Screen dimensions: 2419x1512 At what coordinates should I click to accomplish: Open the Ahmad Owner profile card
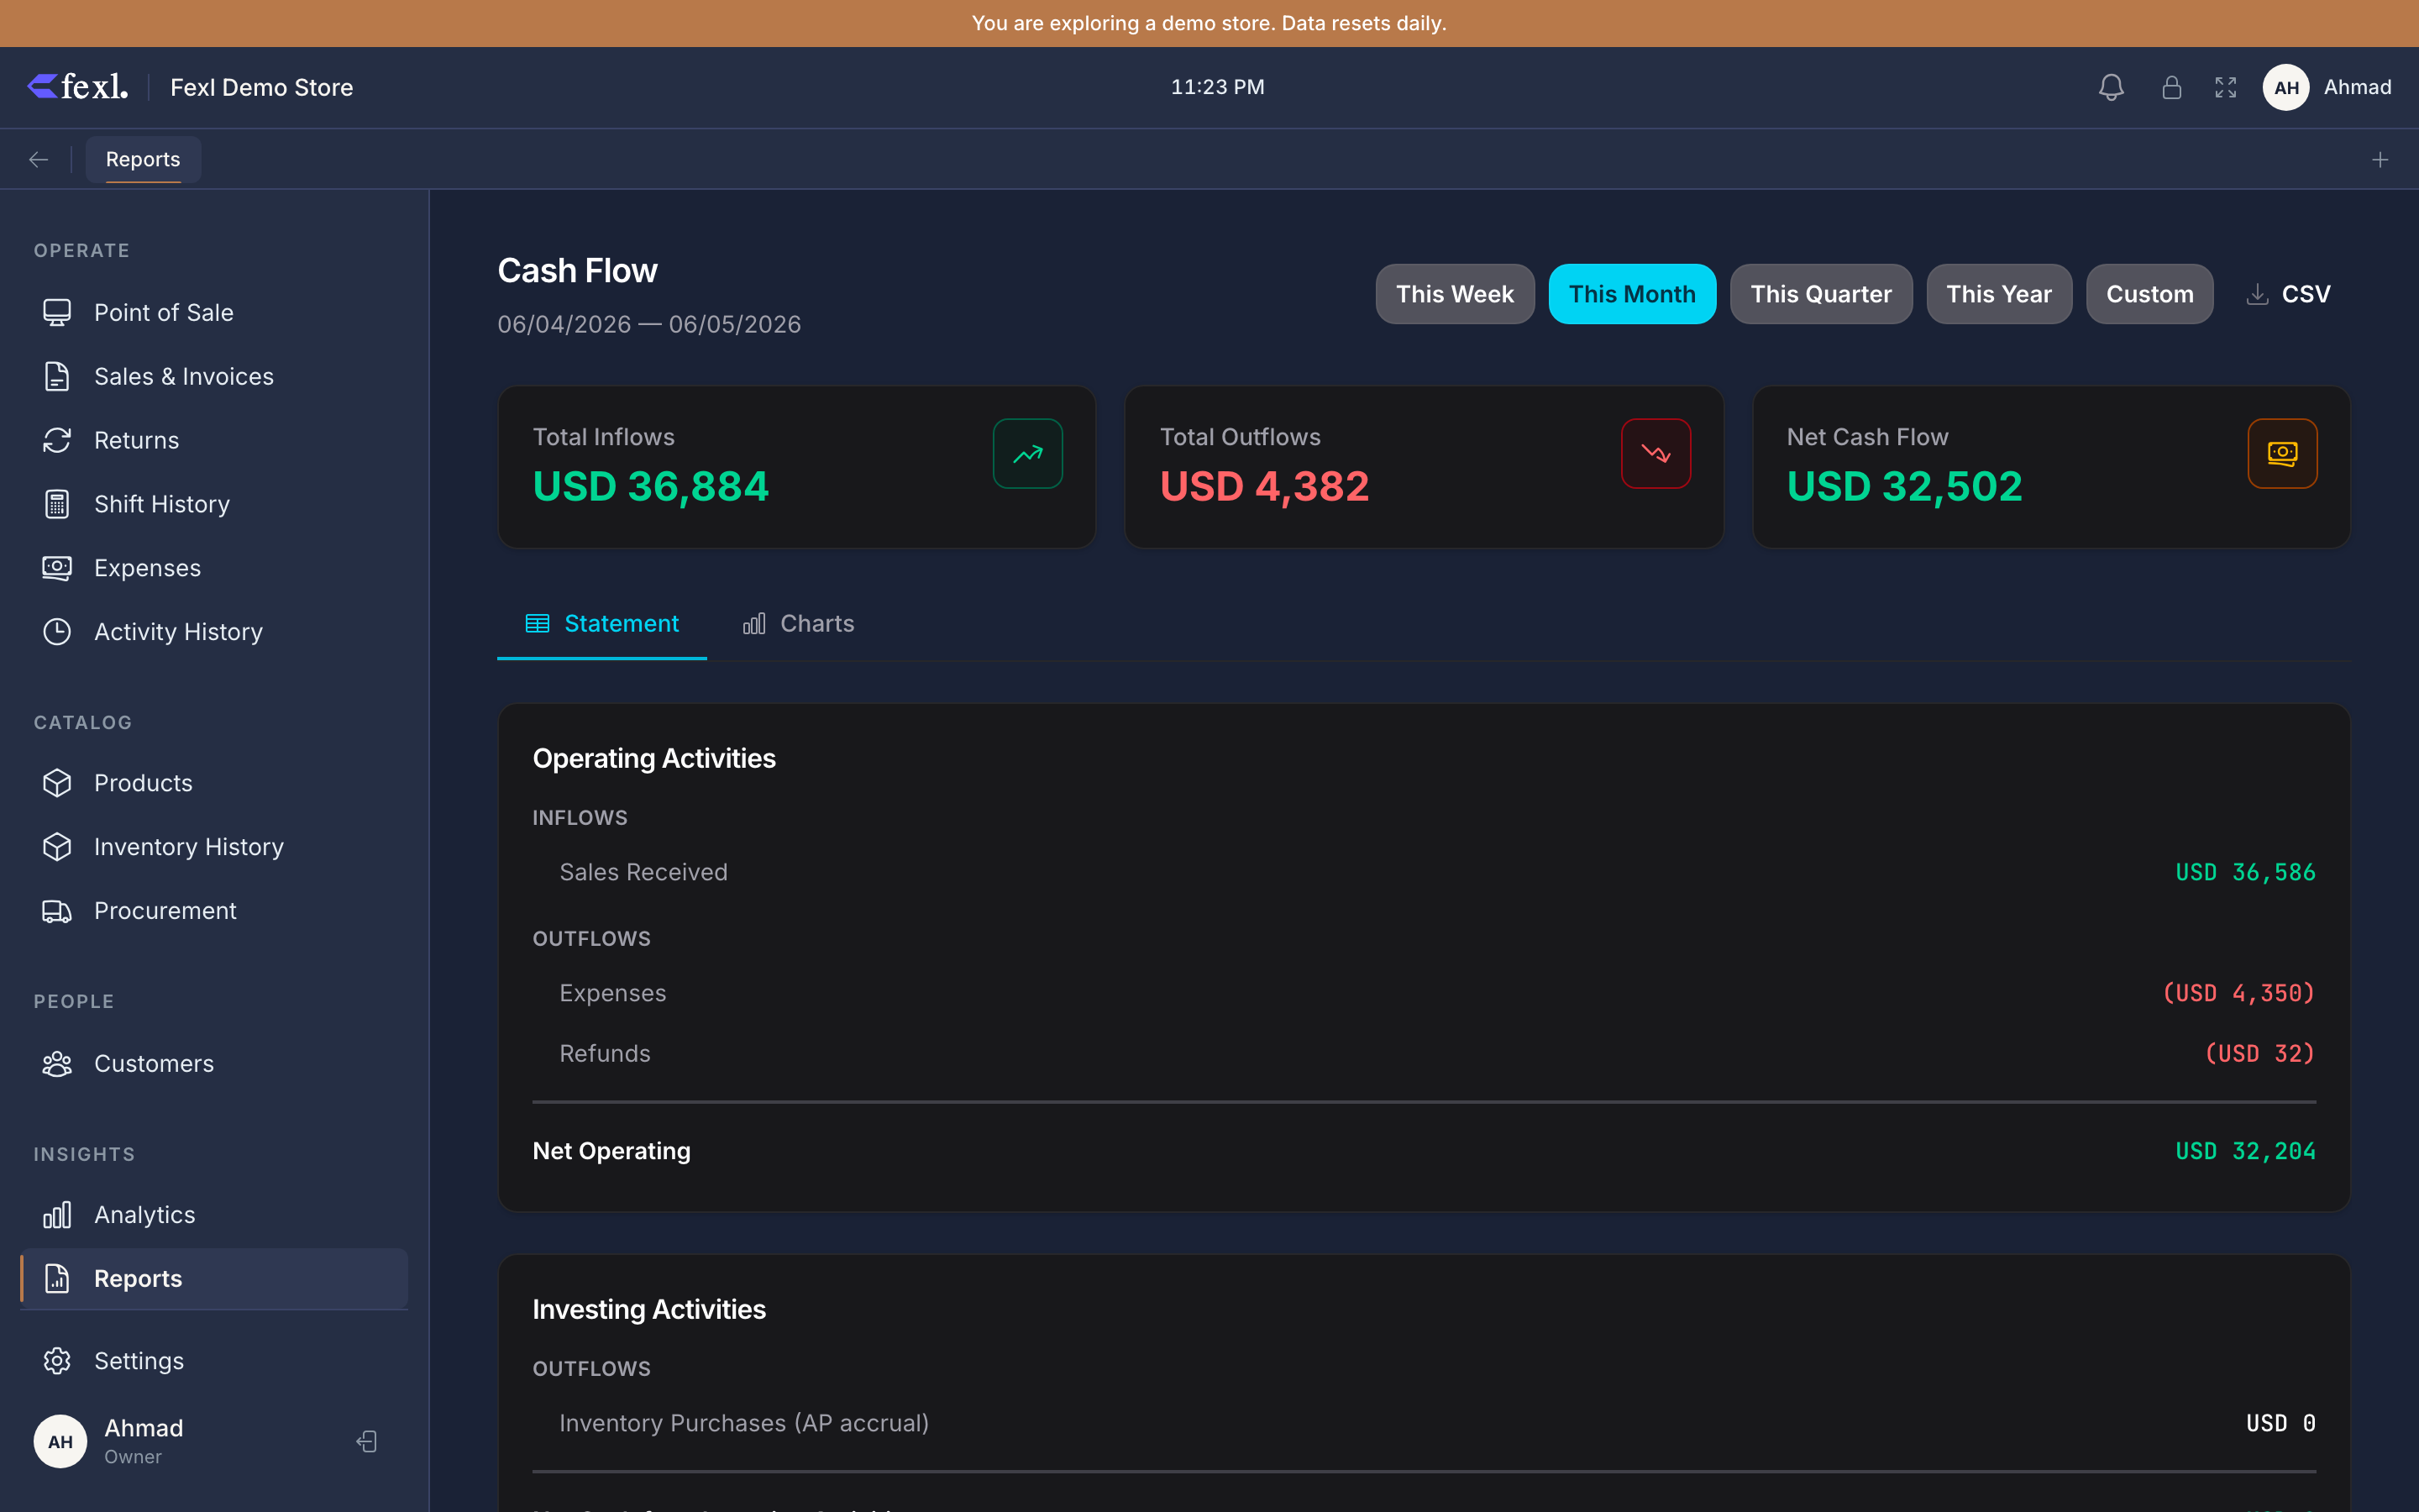143,1441
